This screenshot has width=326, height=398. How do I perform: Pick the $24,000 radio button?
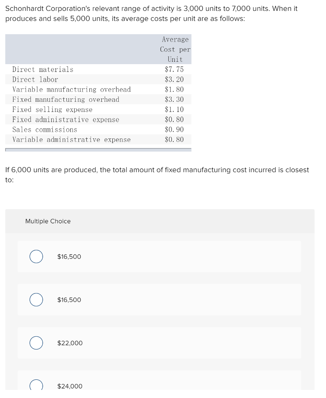pyautogui.click(x=36, y=386)
